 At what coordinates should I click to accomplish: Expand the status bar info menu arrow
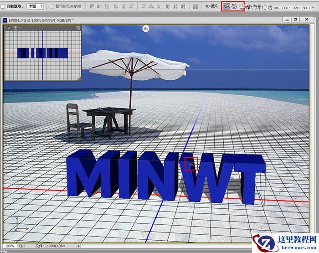coord(78,246)
